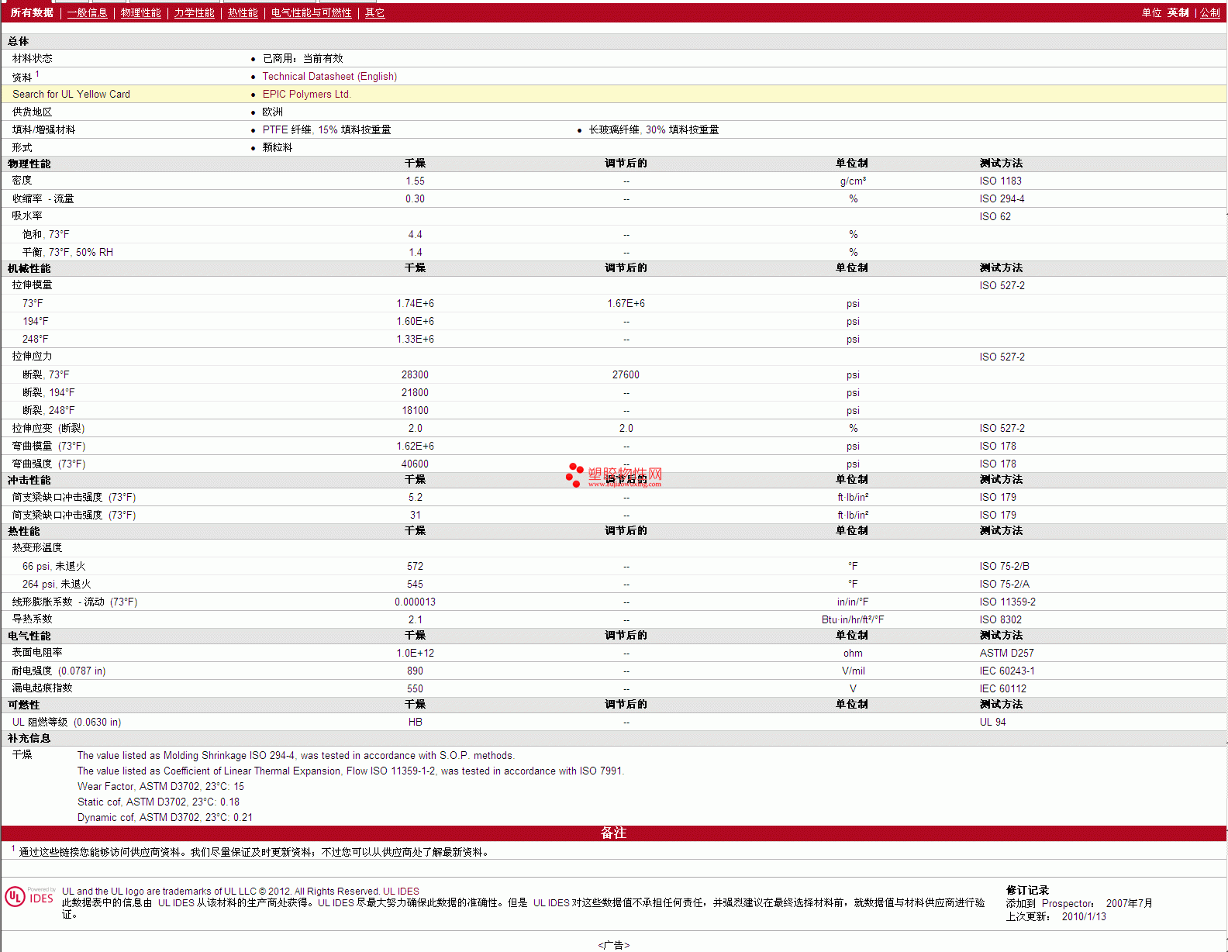Click the IEC 60243-1 method
Viewport: 1228px width, 952px height.
click(x=1006, y=671)
